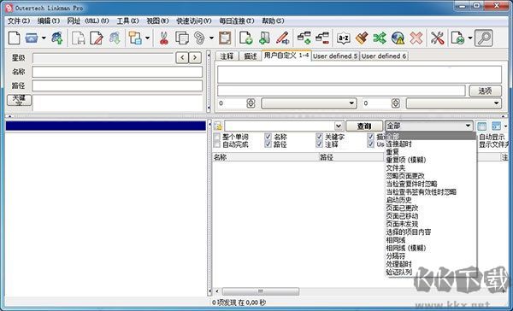Click the clipboard paste icon

[x=225, y=38]
